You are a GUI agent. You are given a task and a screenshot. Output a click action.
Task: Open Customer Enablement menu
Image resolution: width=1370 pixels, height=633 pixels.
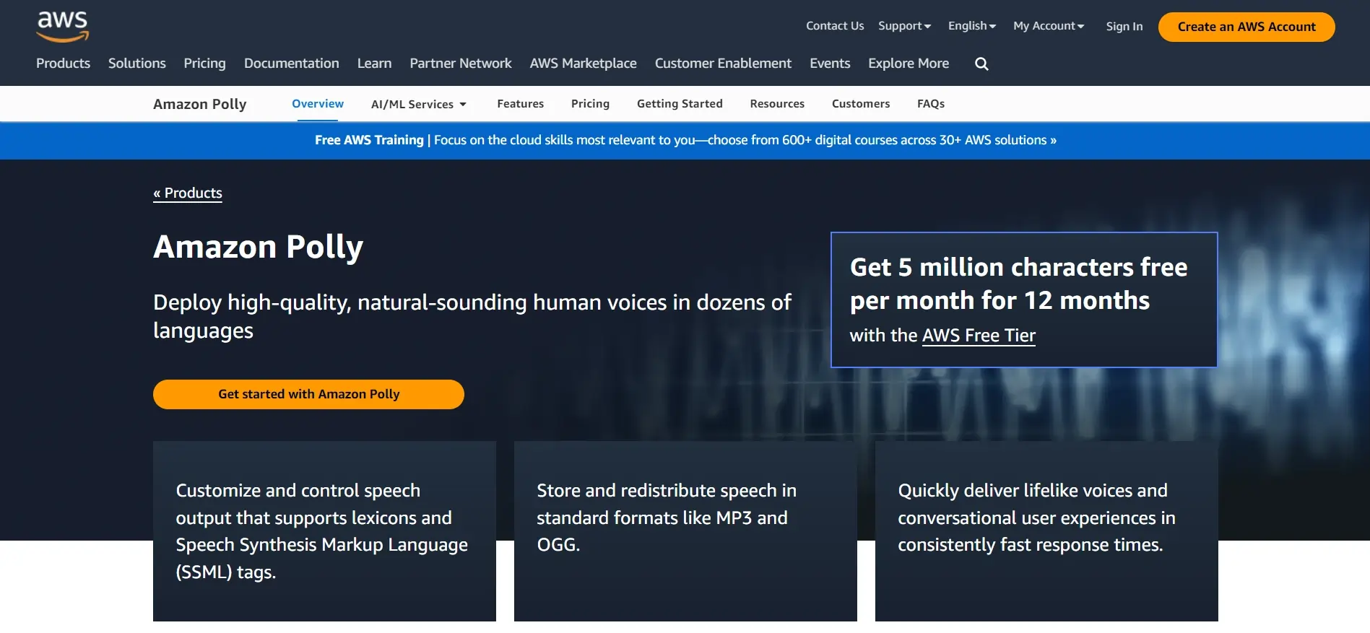pos(723,64)
